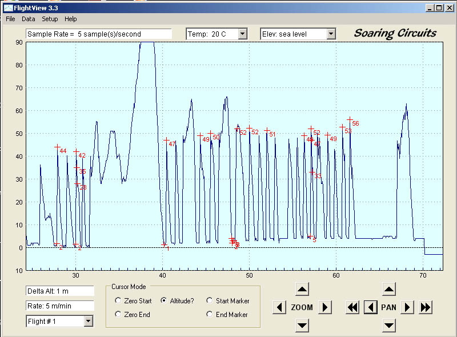Click the 90 value on altitude axis
The height and width of the screenshot is (337, 457).
point(19,42)
